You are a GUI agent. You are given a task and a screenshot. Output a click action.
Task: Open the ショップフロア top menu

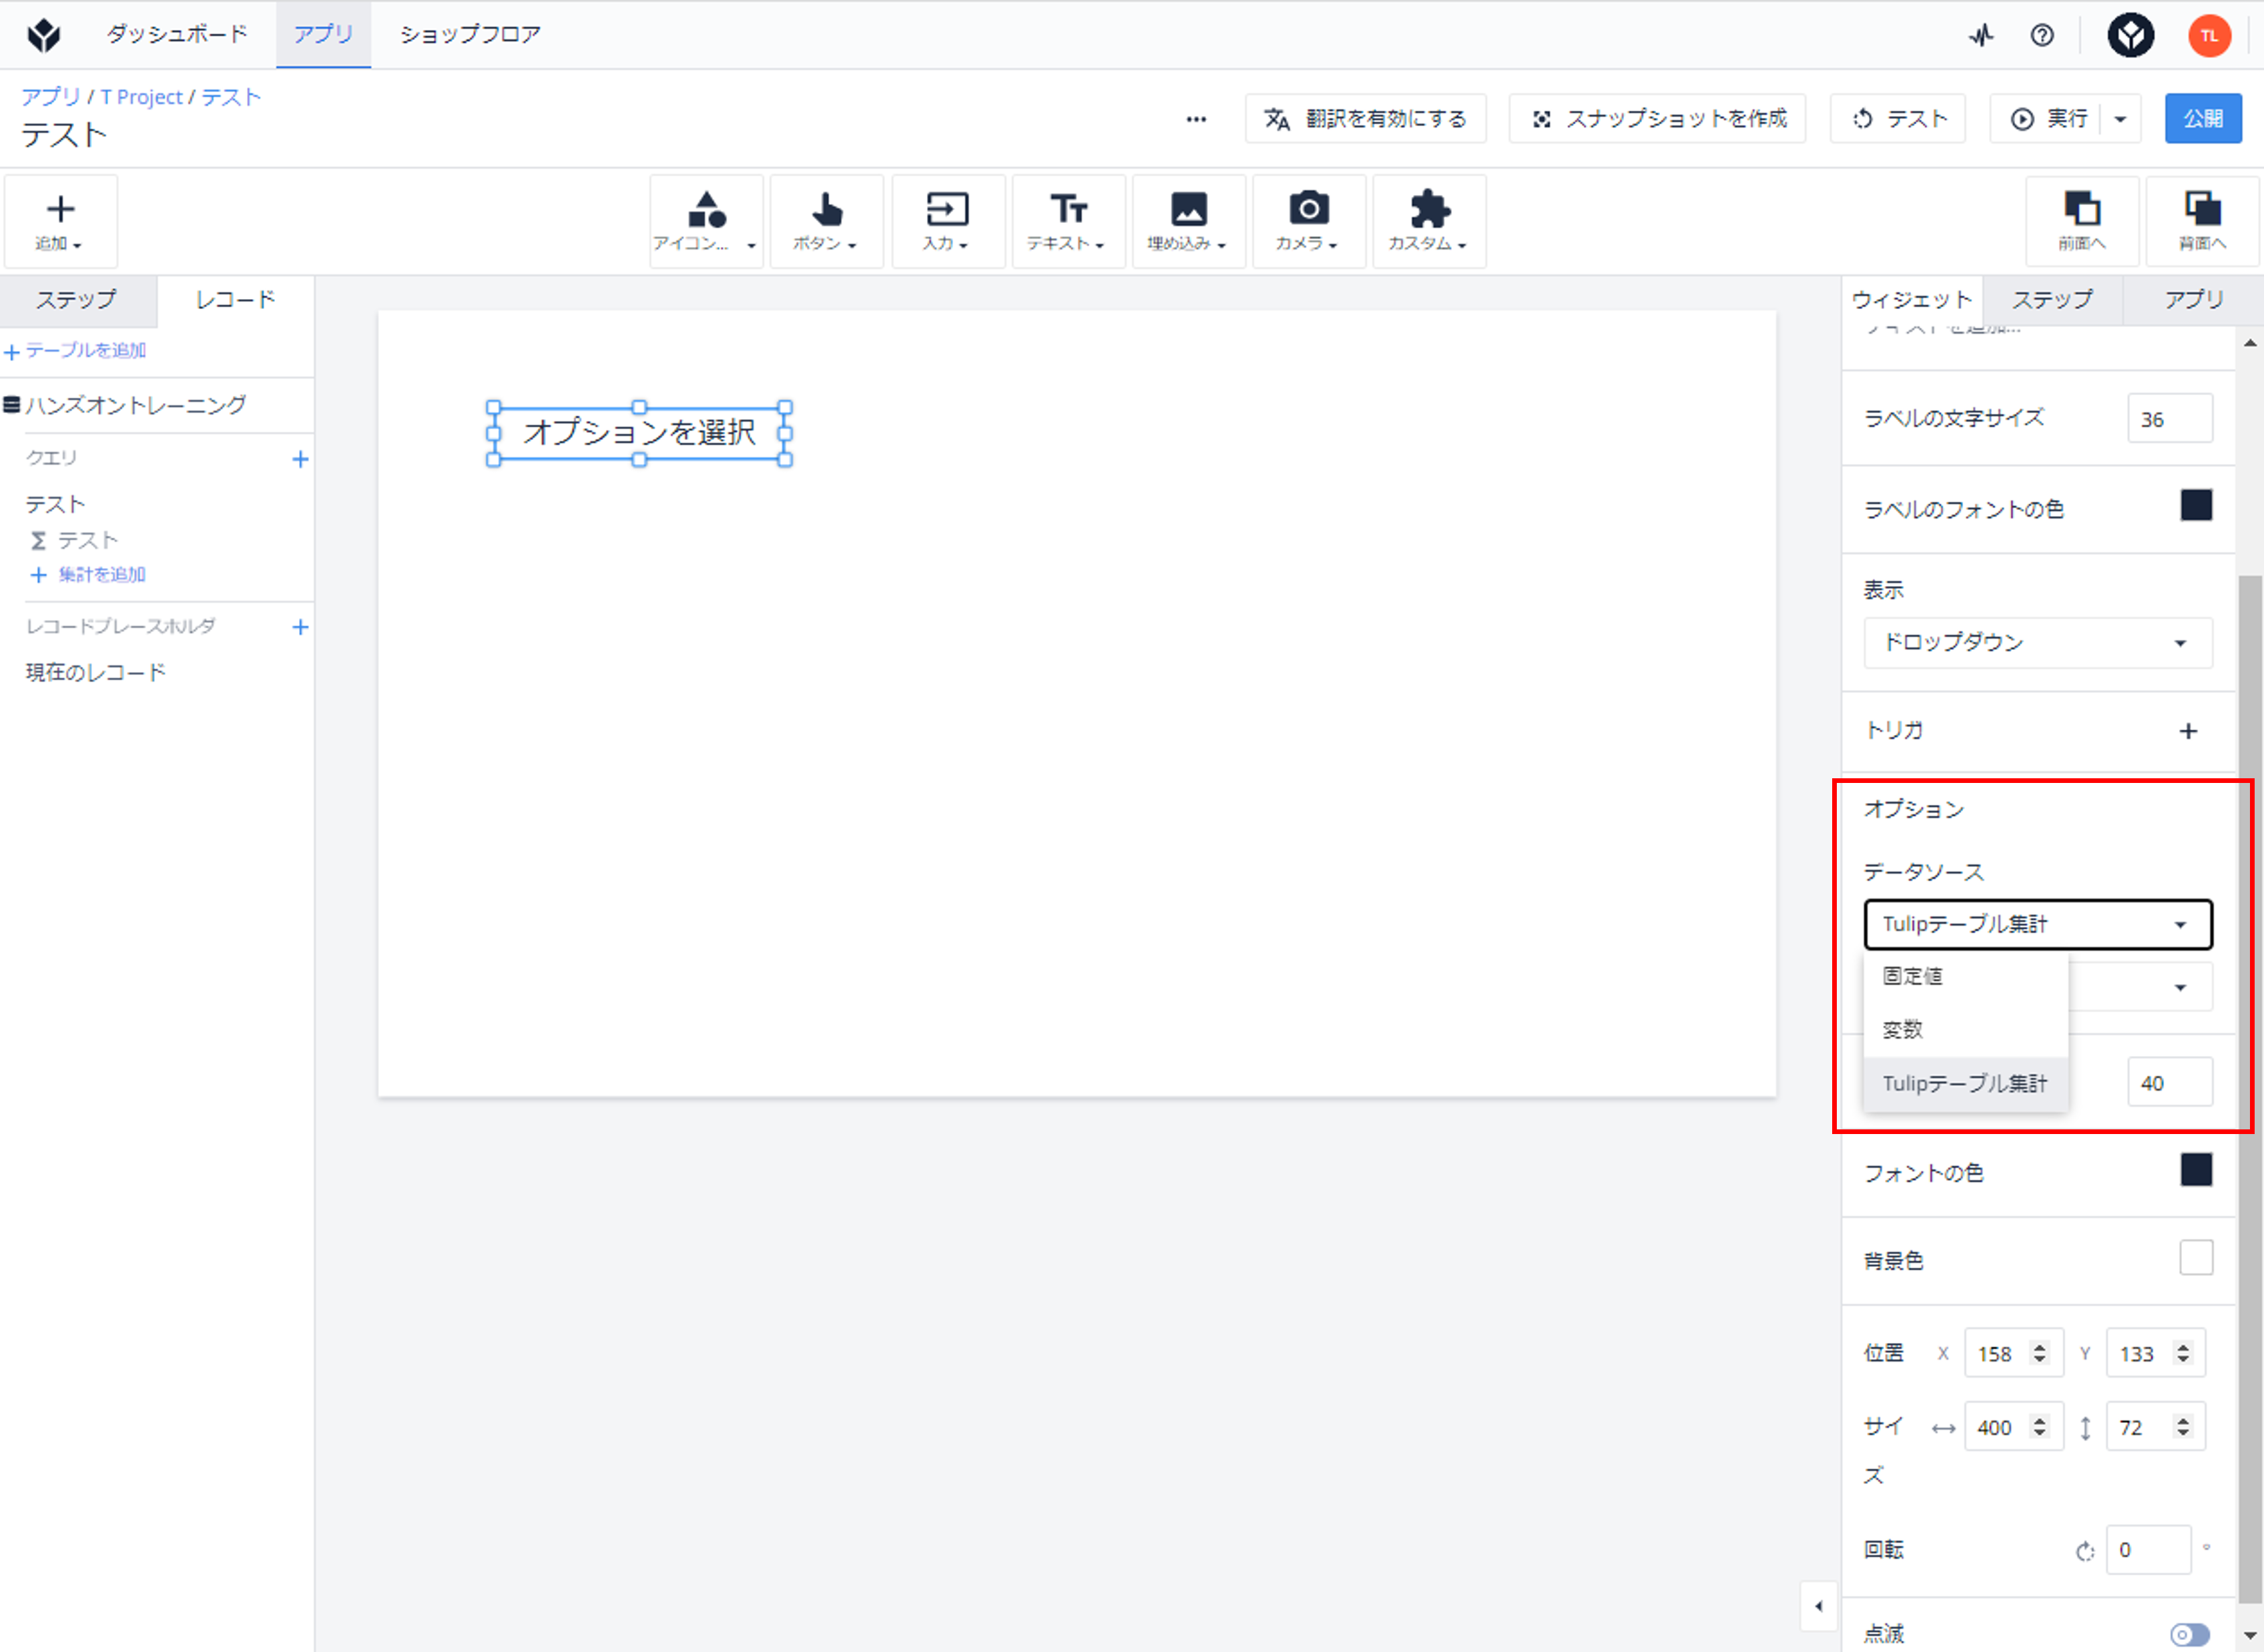pos(470,34)
